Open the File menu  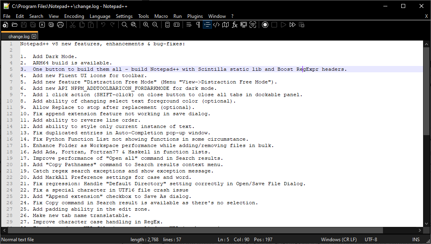click(x=7, y=16)
